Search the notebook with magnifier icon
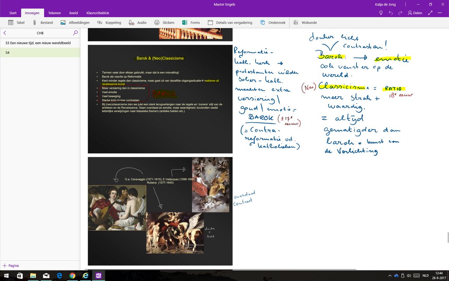This screenshot has width=449, height=281. coord(75,33)
